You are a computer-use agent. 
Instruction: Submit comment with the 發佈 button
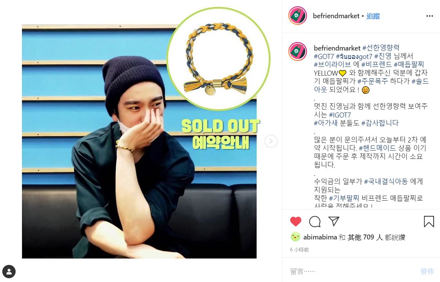click(x=427, y=271)
